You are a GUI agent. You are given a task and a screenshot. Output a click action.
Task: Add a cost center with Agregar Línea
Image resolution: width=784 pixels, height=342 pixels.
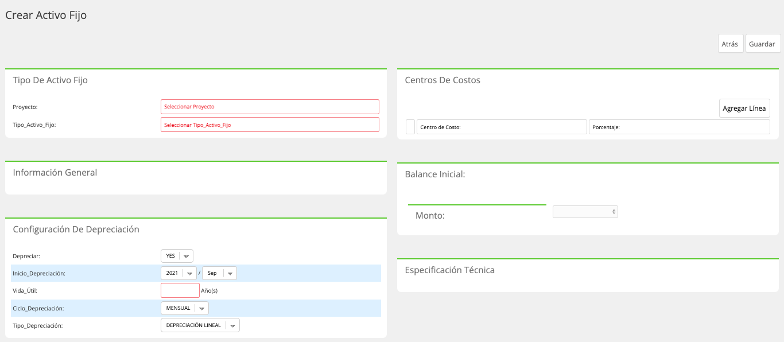(744, 108)
